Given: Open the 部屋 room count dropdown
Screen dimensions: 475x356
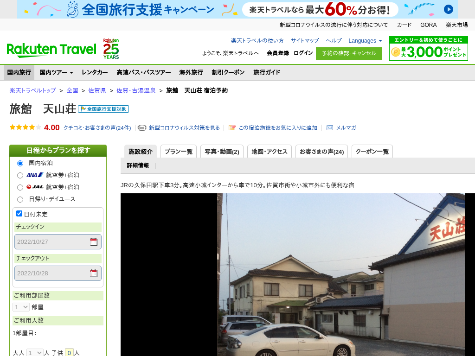Looking at the screenshot, I should (21, 307).
